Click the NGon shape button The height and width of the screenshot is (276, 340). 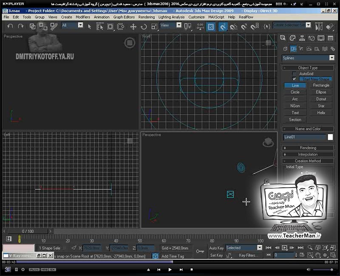point(295,106)
